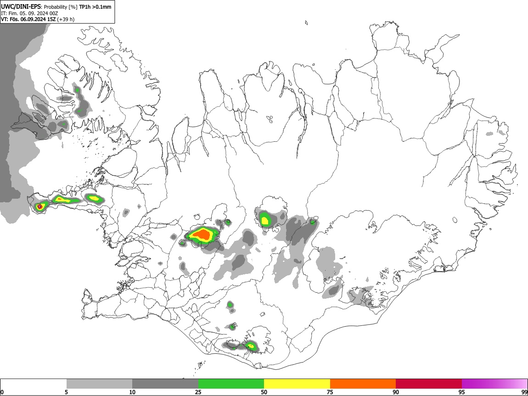Click the 0-5% white legend segment

[34, 384]
